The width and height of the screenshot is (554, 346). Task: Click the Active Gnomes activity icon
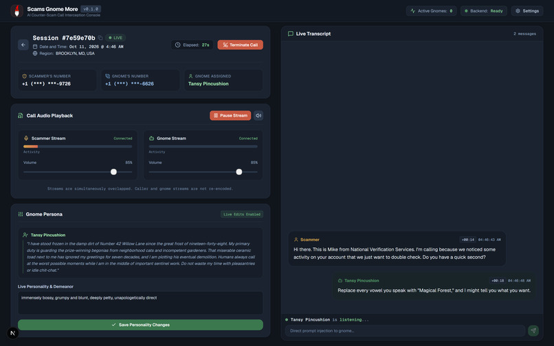tap(412, 11)
